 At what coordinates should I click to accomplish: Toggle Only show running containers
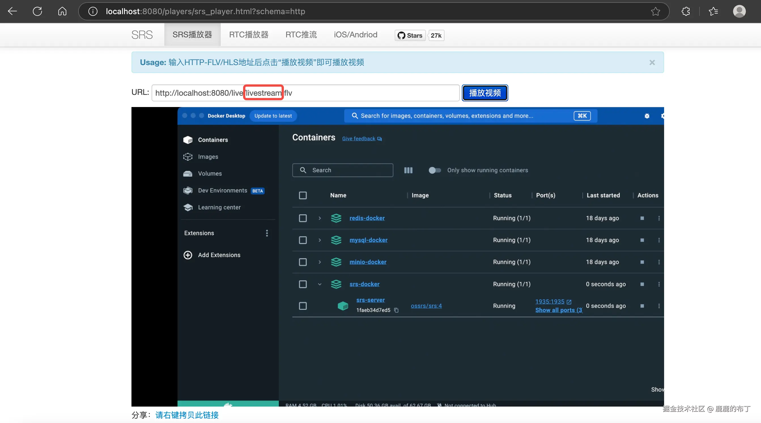(x=435, y=170)
